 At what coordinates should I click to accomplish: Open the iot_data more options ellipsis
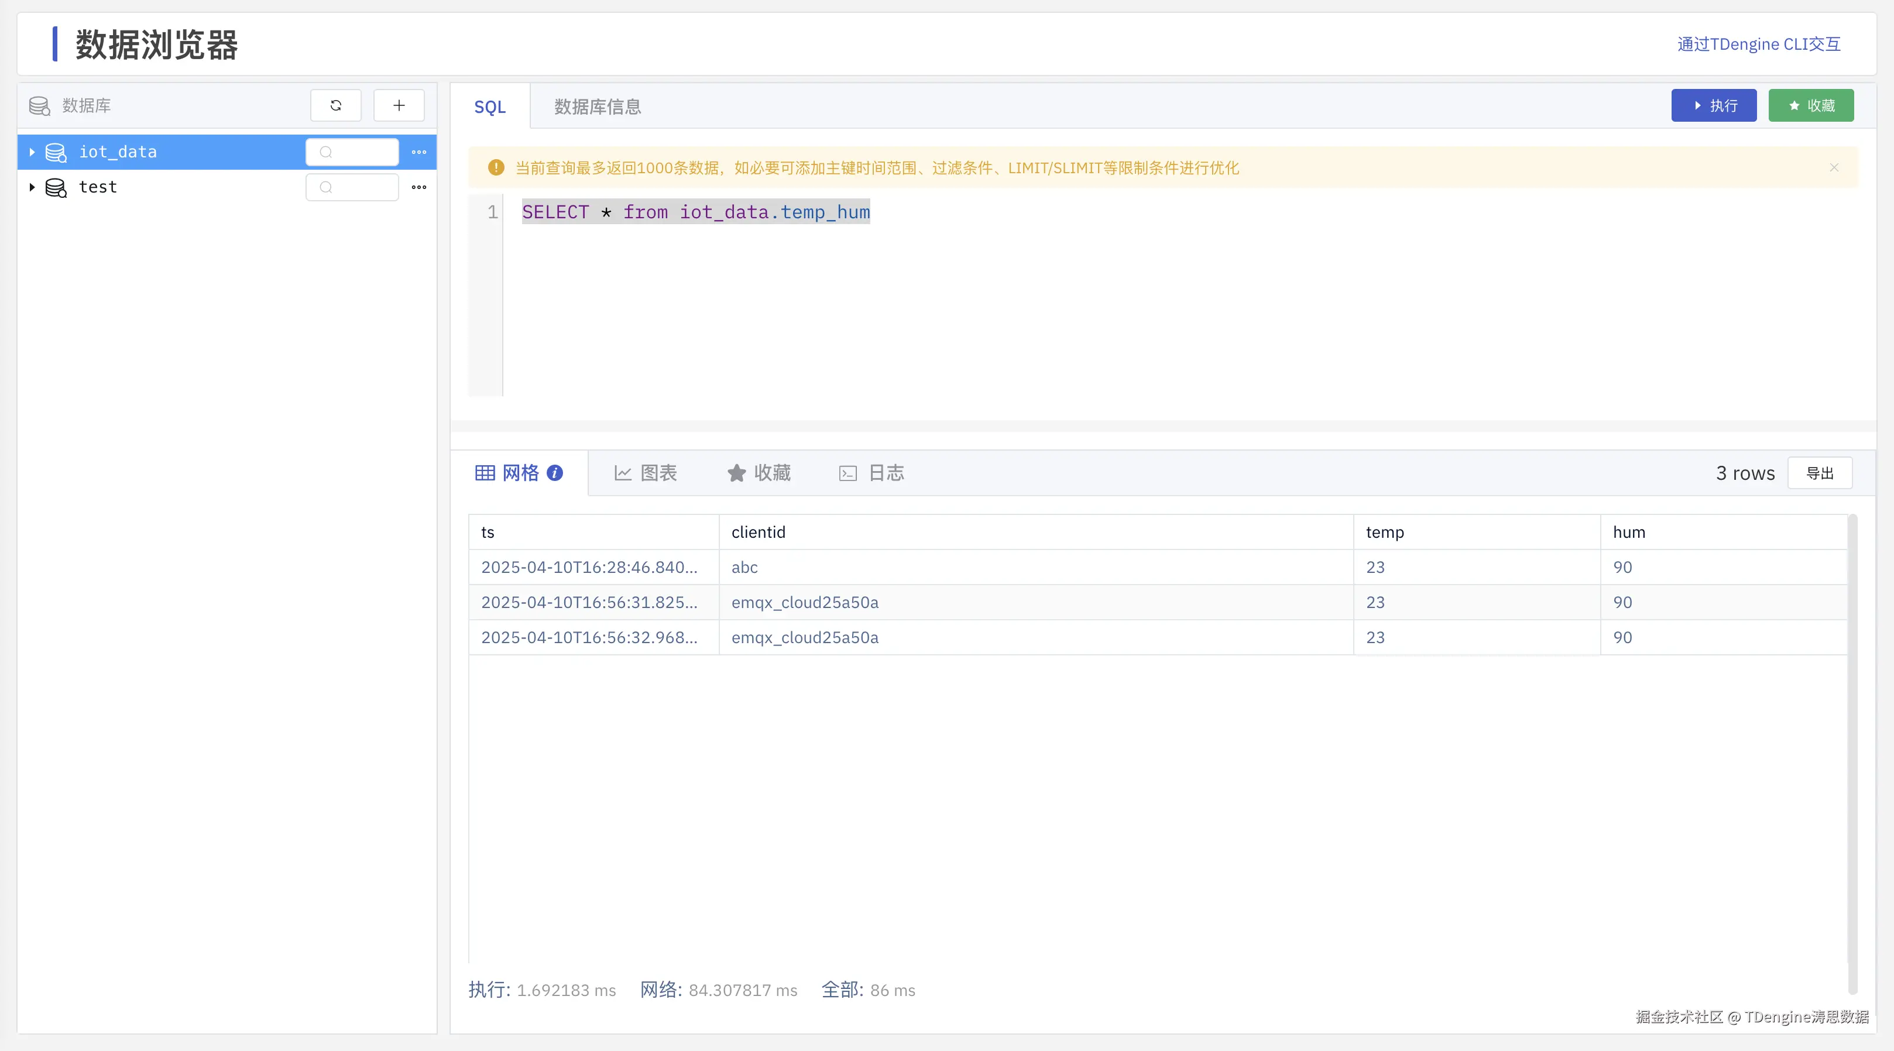pos(419,152)
